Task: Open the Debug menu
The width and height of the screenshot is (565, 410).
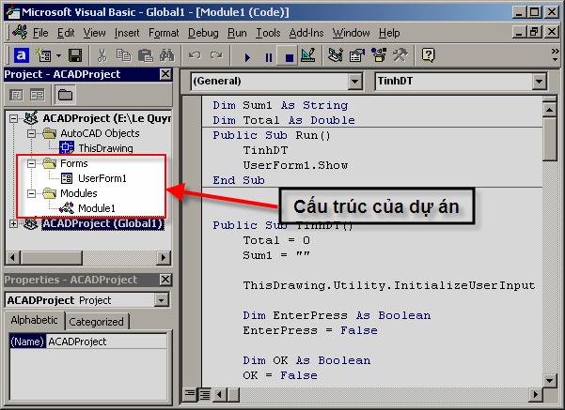Action: click(x=203, y=33)
